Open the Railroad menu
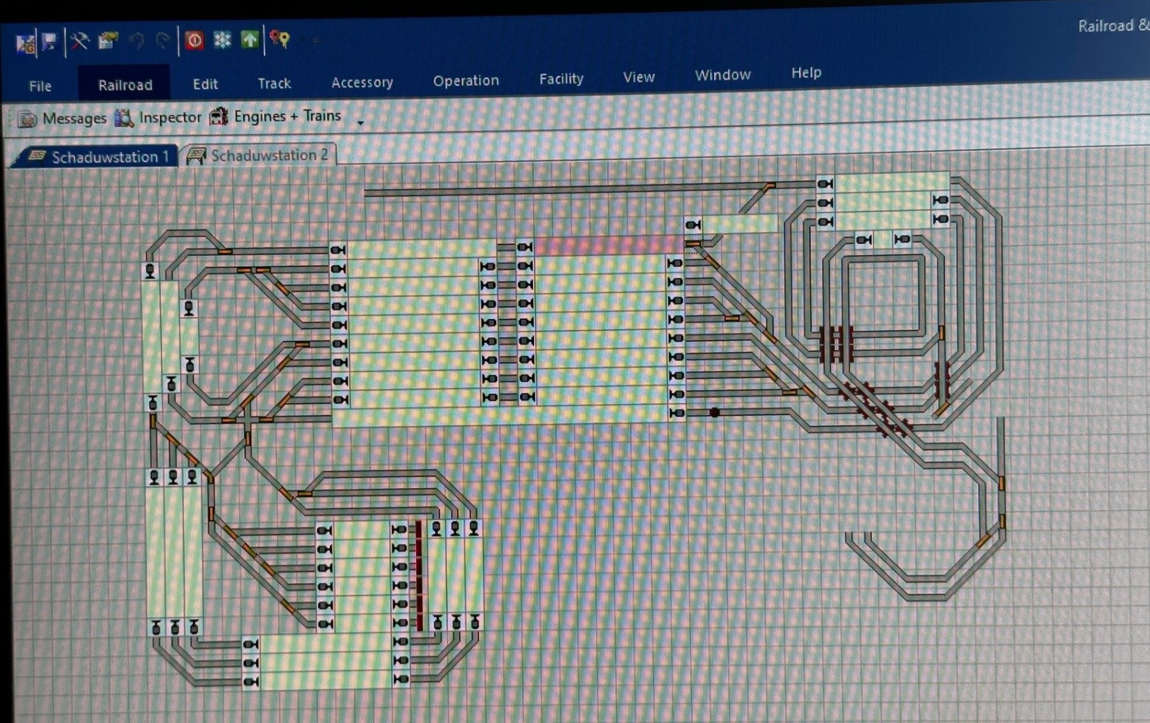The image size is (1150, 723). point(125,85)
